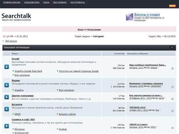Image resolution: width=179 pixels, height=134 pixels.
Task: Open author profile Ilya
Action: click(x=157, y=110)
